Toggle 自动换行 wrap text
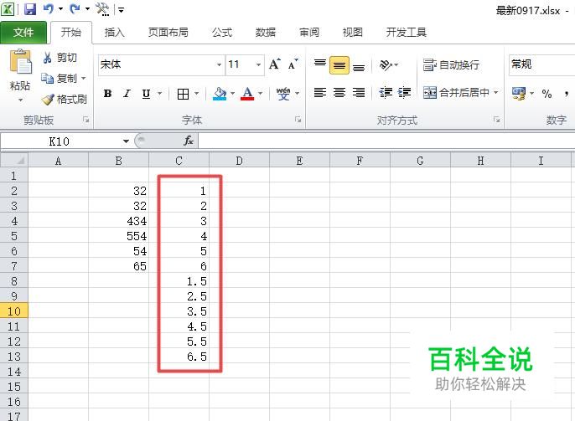Image resolution: width=575 pixels, height=421 pixels. pos(452,64)
